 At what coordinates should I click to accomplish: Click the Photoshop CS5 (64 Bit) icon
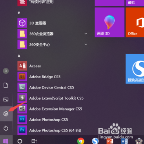22,130
